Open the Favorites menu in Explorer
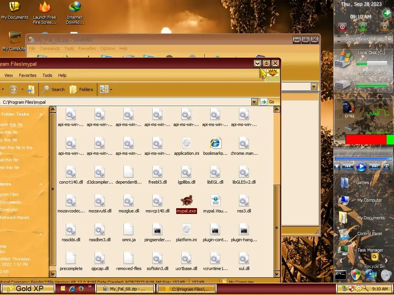 28,75
